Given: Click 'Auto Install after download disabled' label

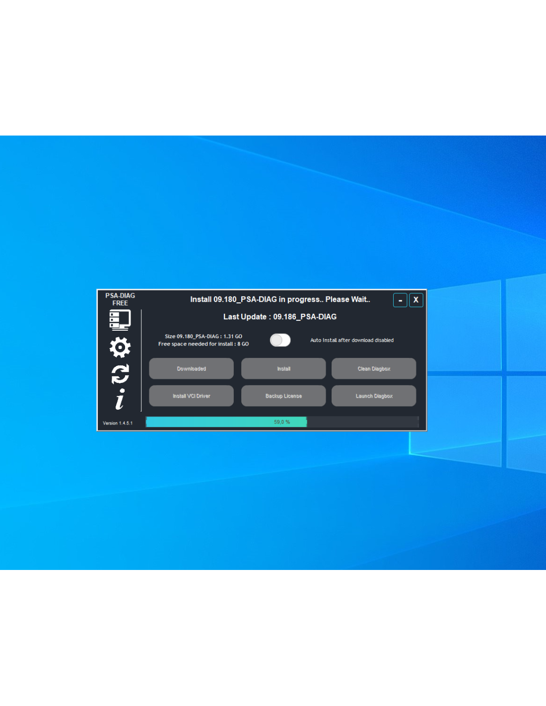Looking at the screenshot, I should [x=352, y=340].
